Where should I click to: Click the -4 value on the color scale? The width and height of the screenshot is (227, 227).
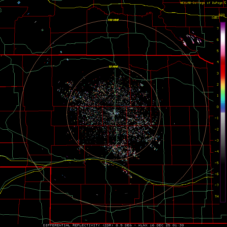[x=217, y=151]
